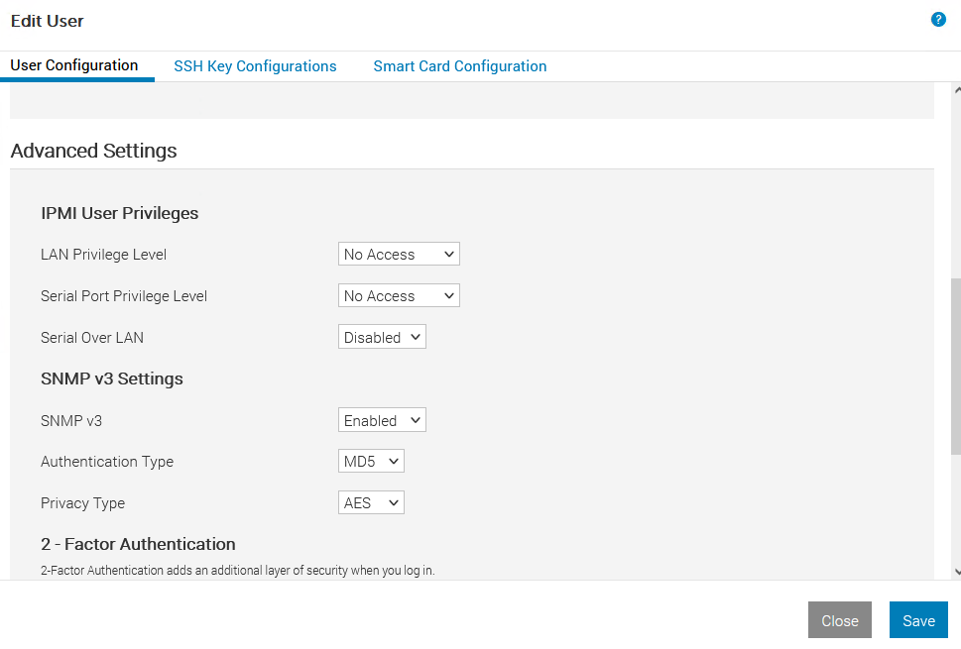This screenshot has height=649, width=961.
Task: Expand the Serial Over LAN dropdown
Action: [382, 337]
